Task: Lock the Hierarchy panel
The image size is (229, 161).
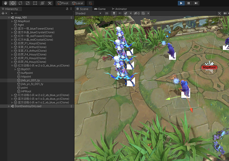Action: click(x=67, y=9)
